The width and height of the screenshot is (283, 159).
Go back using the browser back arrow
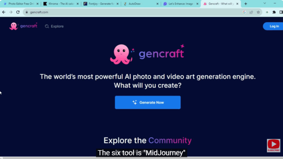click(4, 12)
